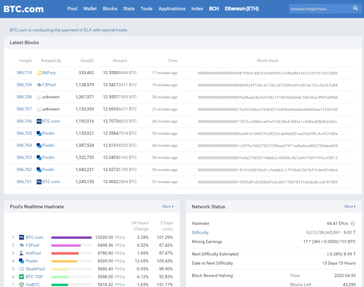364x287 pixels.
Task: Click the F2Pool icon in block 586,709 row
Action: click(x=39, y=85)
